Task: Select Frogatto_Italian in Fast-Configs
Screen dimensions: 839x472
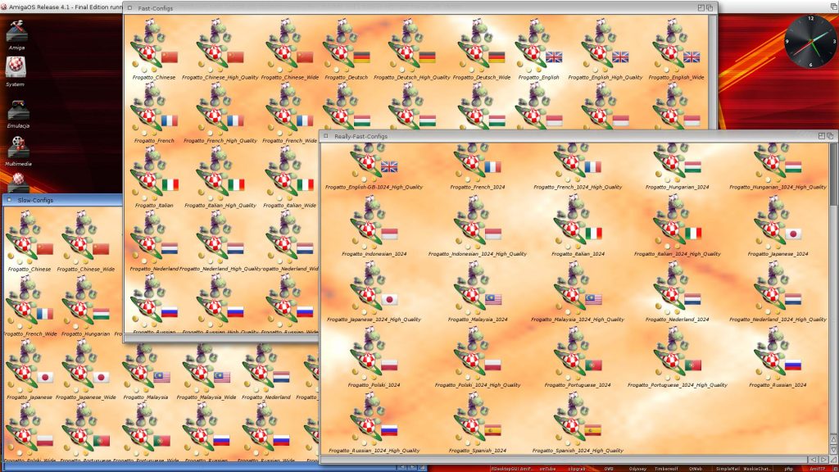Action: click(154, 177)
